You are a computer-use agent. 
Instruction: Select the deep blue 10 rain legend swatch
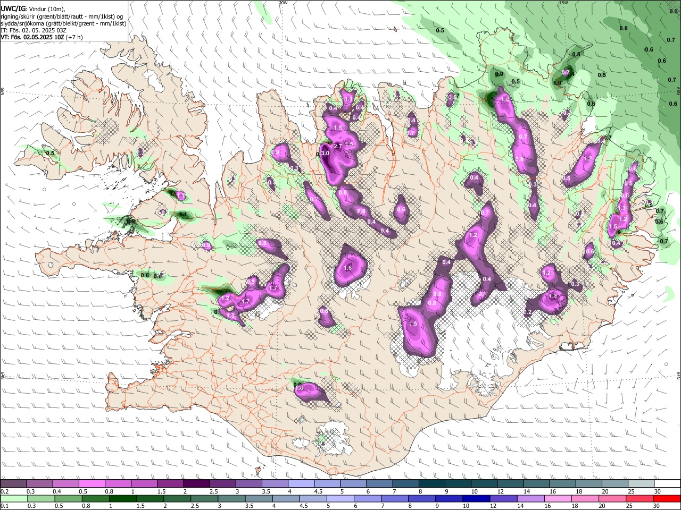point(476,499)
